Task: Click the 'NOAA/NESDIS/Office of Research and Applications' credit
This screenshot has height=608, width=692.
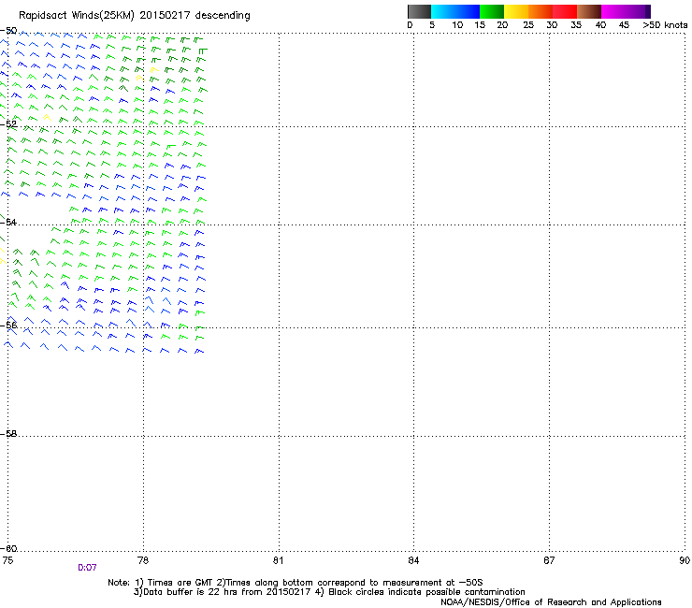Action: [x=551, y=602]
